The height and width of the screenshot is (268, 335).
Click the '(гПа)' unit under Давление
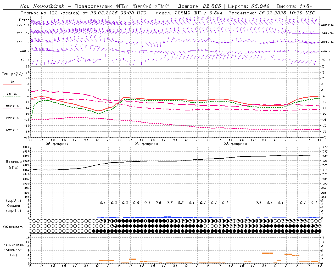pos(14,167)
